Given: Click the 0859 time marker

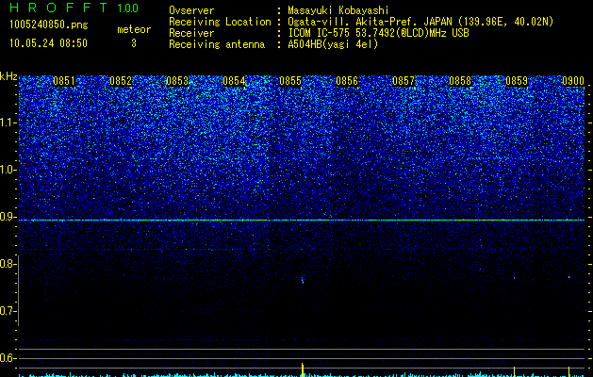Looking at the screenshot, I should pos(517,81).
